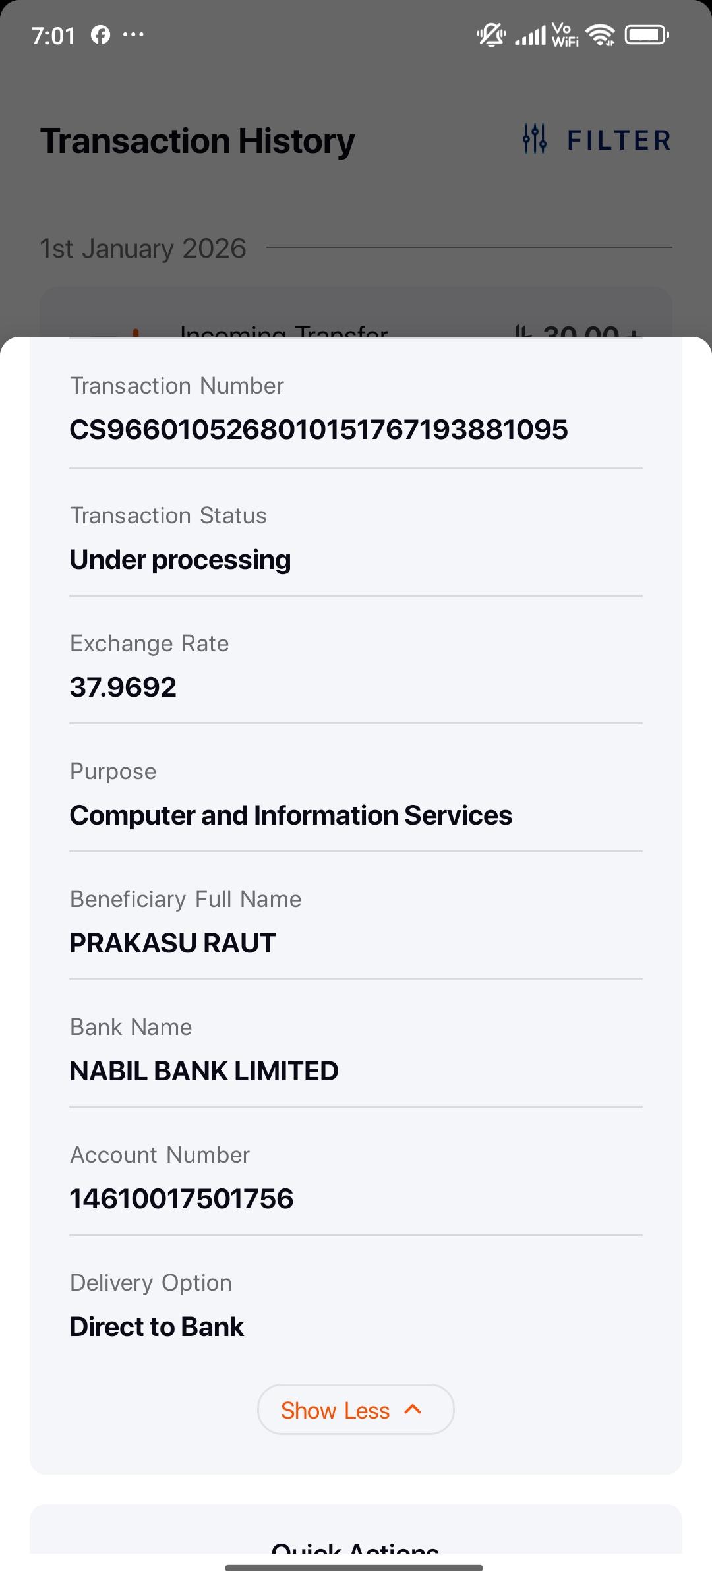Tap the silent mode bell icon
Screen dimensions: 712x1582
(x=491, y=35)
